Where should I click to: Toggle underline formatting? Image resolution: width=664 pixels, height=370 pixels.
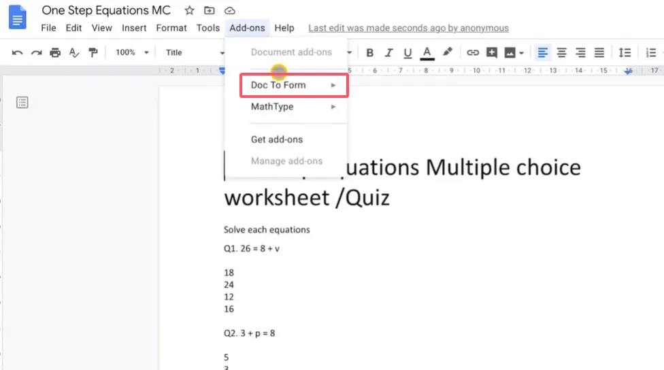point(408,52)
